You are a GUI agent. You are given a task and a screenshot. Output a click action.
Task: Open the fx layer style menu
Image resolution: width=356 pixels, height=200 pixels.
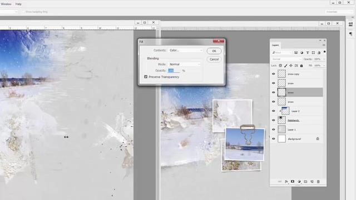pyautogui.click(x=286, y=182)
